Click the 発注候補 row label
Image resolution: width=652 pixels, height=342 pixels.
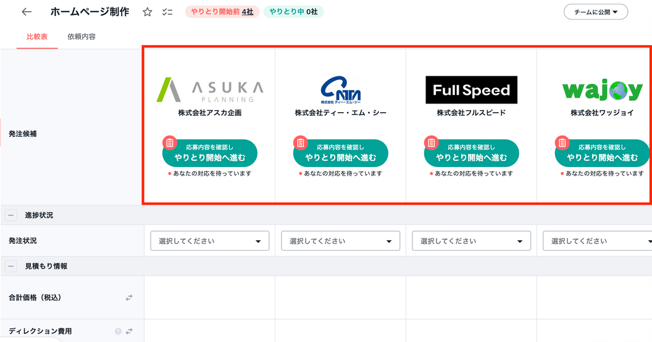23,134
